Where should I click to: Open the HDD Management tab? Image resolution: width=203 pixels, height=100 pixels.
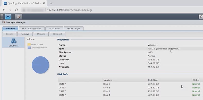pyautogui.click(x=32, y=29)
